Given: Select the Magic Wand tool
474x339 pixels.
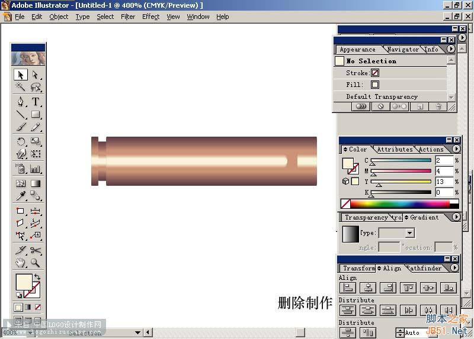Looking at the screenshot, I should [21, 87].
